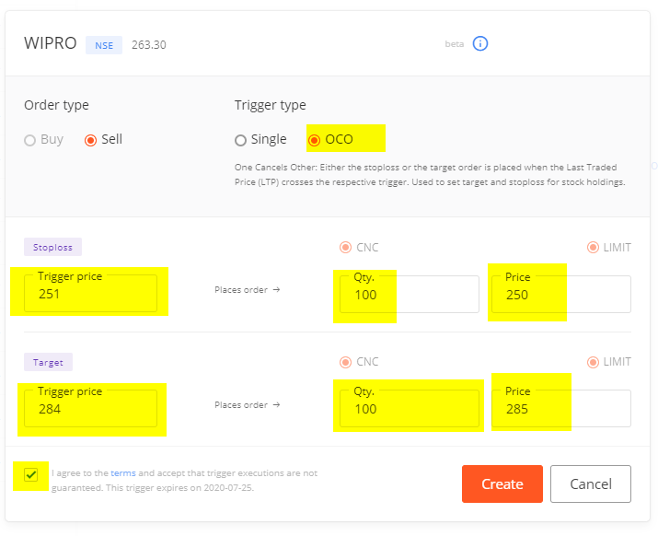
Task: Tick the agree to terms checkbox
Action: coord(30,475)
